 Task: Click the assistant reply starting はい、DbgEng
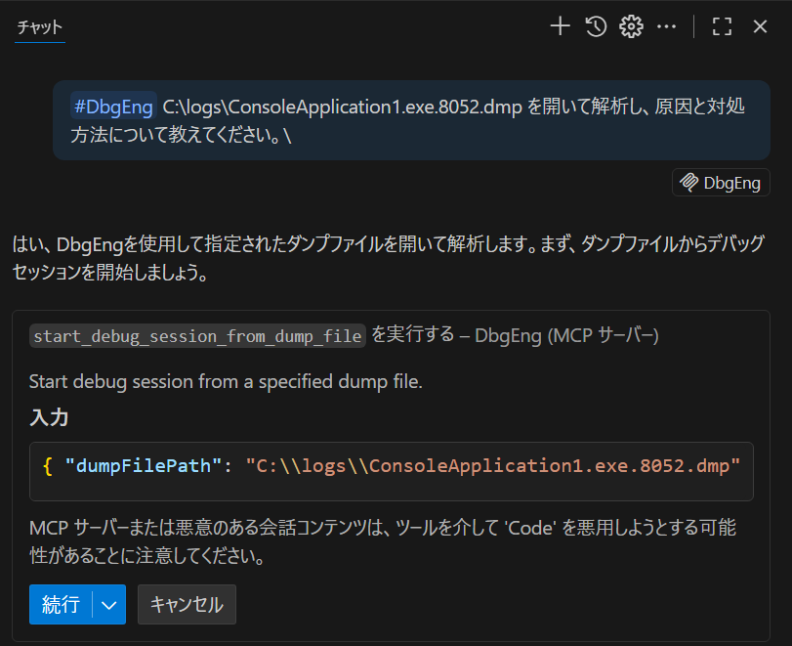click(x=388, y=258)
